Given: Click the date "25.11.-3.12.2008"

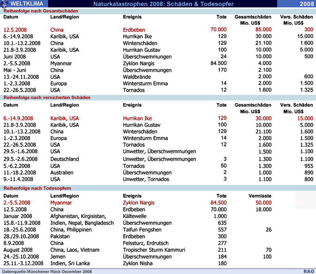Looking at the screenshot, I should point(23,263).
